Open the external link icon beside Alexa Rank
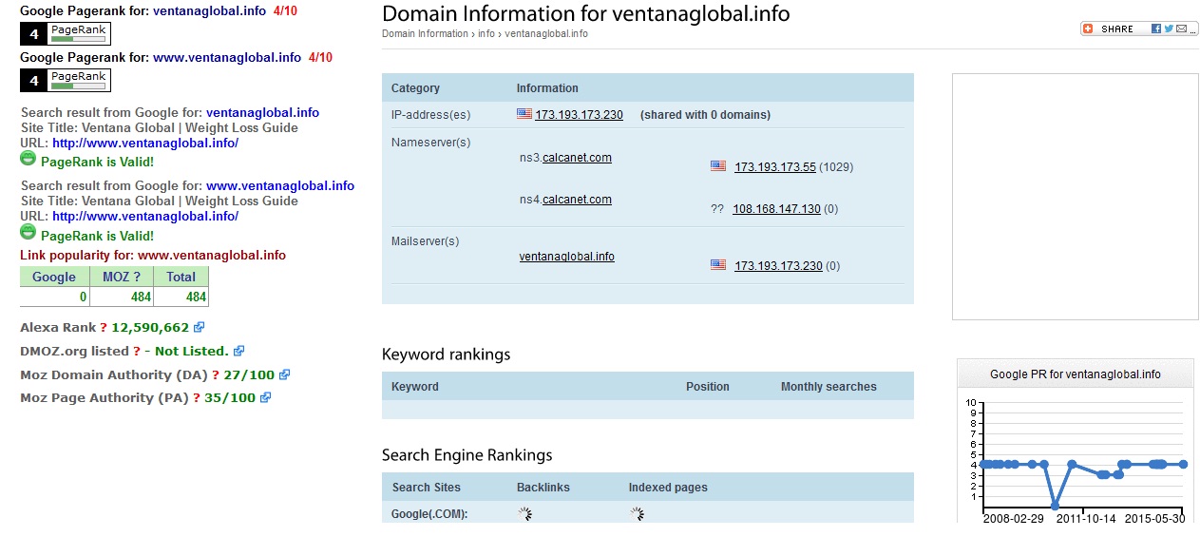The width and height of the screenshot is (1200, 537). [x=199, y=327]
